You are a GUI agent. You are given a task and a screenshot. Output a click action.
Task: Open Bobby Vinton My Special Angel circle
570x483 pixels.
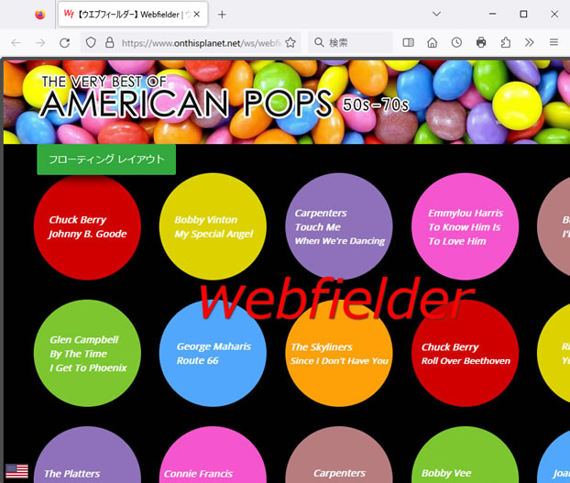point(213,226)
